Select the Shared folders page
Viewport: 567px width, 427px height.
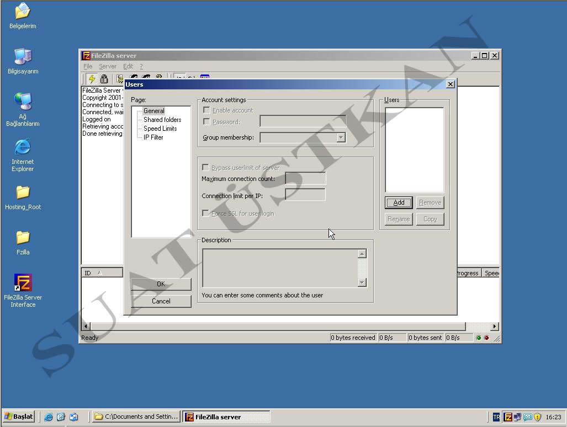162,120
